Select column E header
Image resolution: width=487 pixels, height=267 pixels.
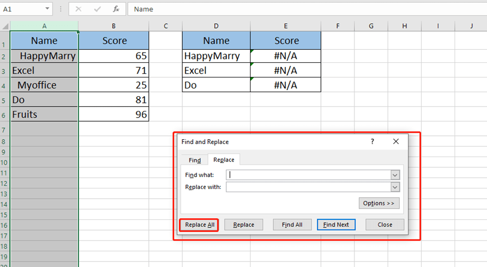[x=285, y=26]
